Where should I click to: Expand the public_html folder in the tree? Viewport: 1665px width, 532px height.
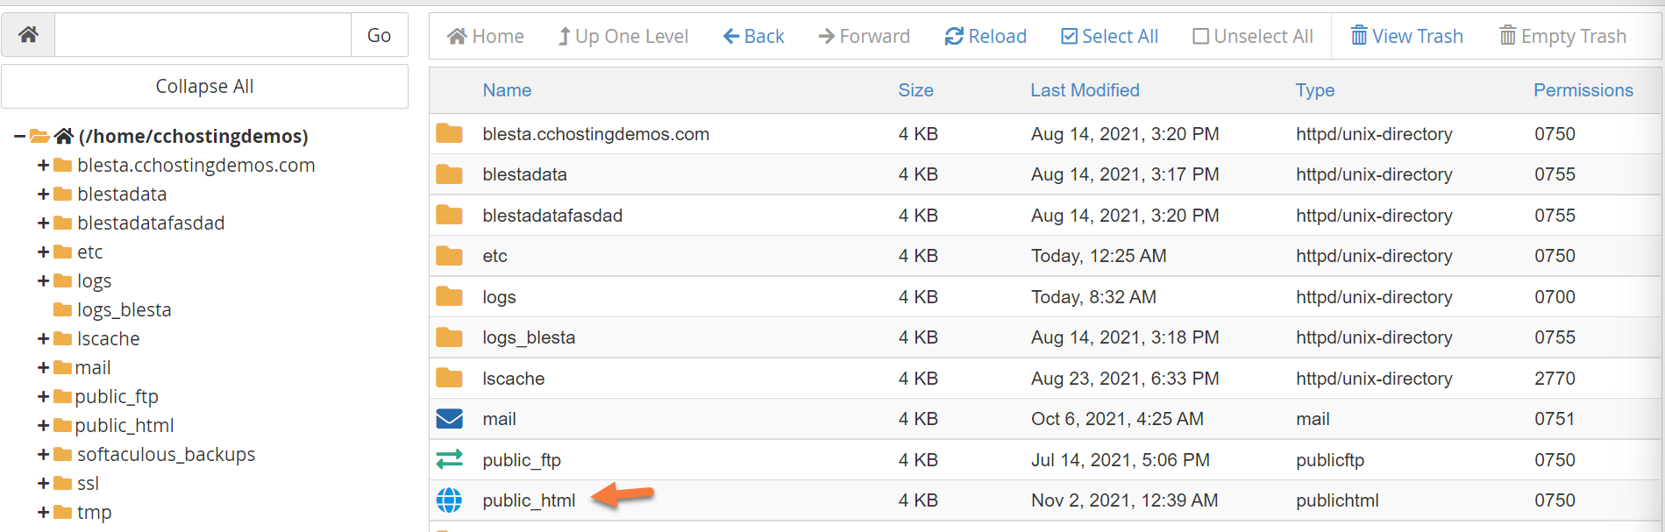[43, 426]
